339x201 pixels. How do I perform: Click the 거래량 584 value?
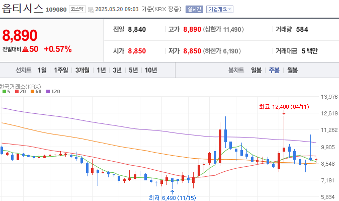(x=302, y=29)
